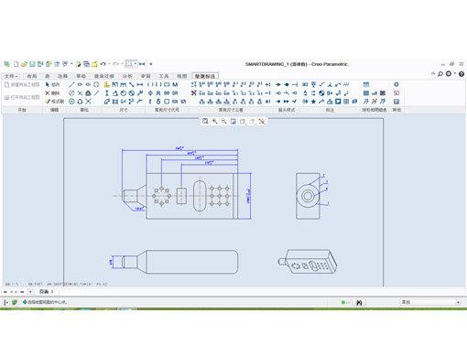The height and width of the screenshot is (357, 467).
Task: Open the selection filter dropdown
Action: point(430,302)
